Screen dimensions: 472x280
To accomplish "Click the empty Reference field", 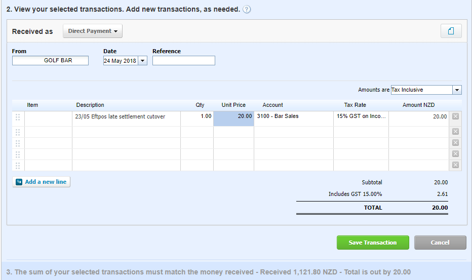I will coord(183,61).
